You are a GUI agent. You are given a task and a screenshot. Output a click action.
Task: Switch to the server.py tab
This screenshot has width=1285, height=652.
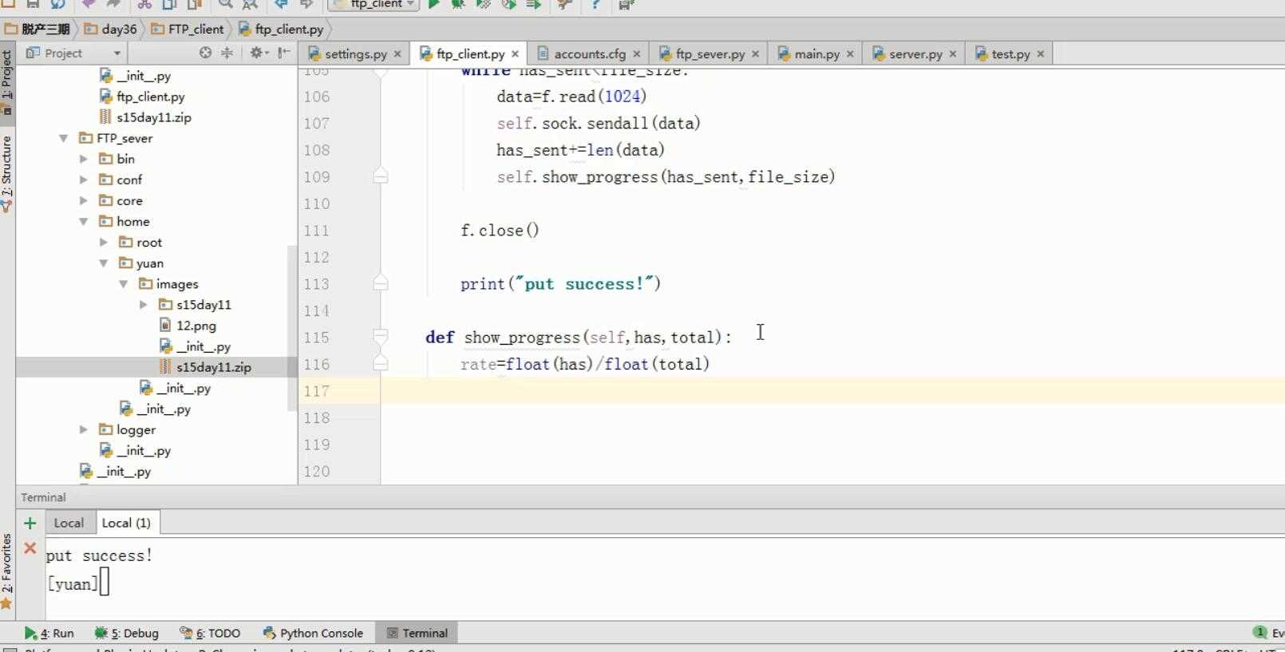915,54
